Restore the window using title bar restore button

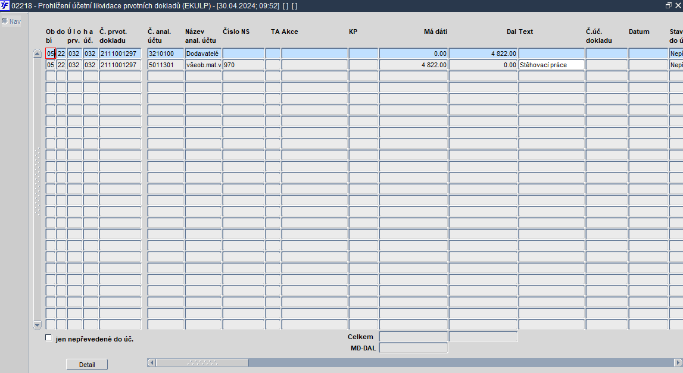pos(669,5)
